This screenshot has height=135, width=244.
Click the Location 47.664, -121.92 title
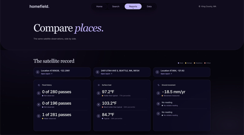[173, 71]
